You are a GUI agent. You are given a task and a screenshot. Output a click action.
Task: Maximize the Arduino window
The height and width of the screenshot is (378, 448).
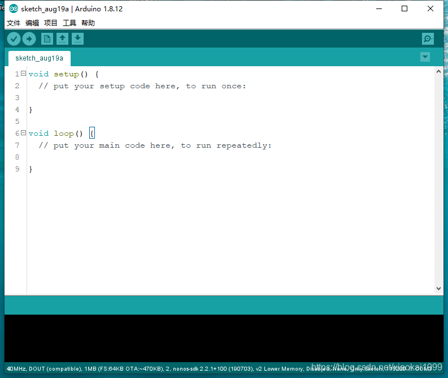point(404,9)
